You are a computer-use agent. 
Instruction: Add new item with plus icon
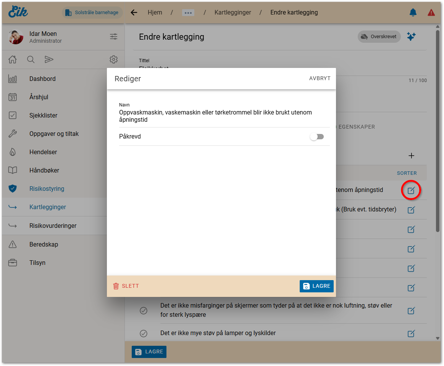click(411, 156)
